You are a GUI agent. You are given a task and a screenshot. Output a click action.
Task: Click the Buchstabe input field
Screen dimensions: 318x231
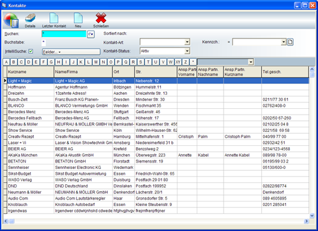(43, 42)
